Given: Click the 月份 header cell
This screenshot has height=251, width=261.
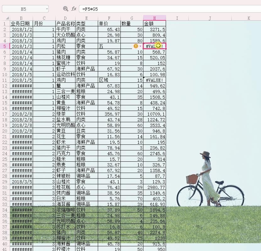Looking at the screenshot, I should [44, 24].
